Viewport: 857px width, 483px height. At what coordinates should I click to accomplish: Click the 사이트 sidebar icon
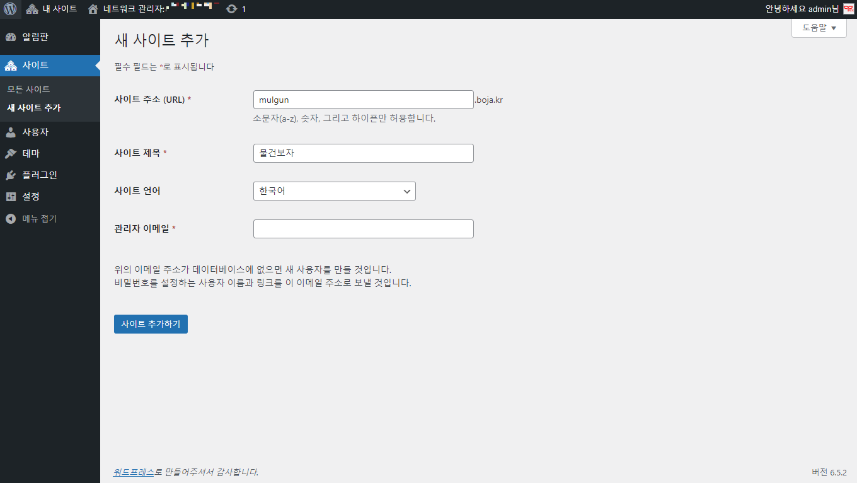[11, 65]
